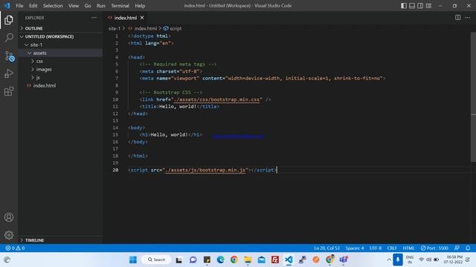Open the Explorer view in the activity bar
The width and height of the screenshot is (476, 267).
tap(9, 20)
